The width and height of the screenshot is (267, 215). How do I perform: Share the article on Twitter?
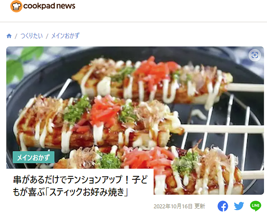click(x=239, y=206)
